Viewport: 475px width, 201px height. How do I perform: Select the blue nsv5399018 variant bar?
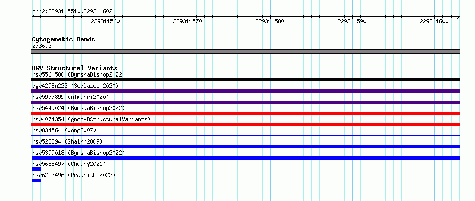pyautogui.click(x=246, y=158)
